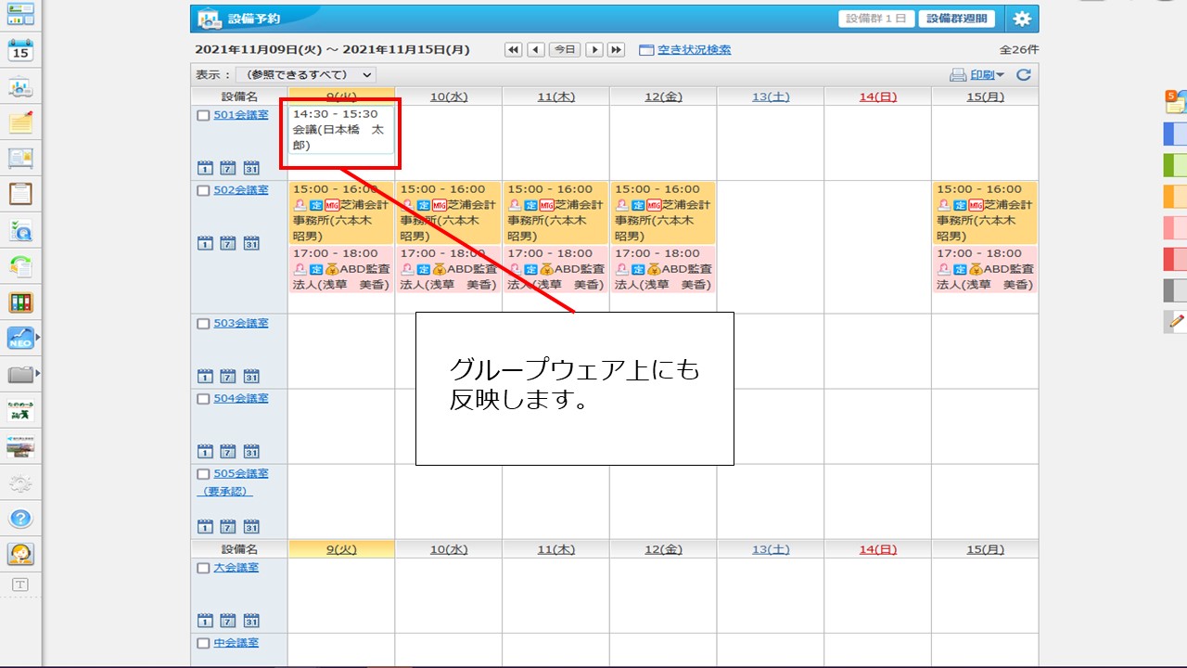This screenshot has width=1187, height=668.
Task: Open the bookshelf binders icon in sidebar
Action: click(20, 302)
